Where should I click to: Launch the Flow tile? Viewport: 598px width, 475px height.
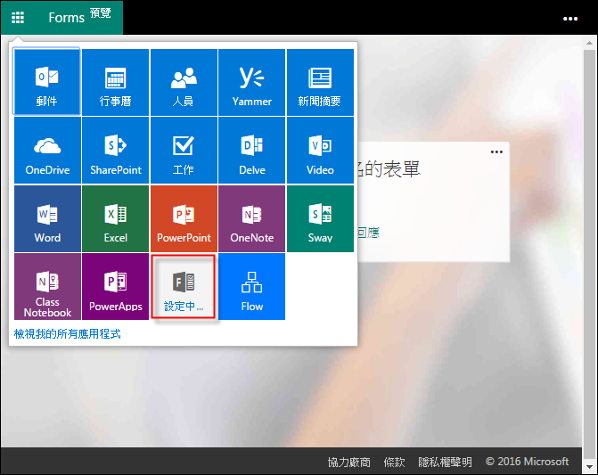tap(251, 287)
